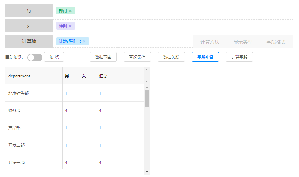Remove the 计数: 登陆ID calculation tag

tap(84, 41)
